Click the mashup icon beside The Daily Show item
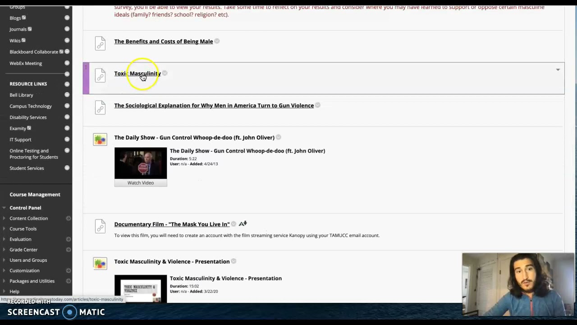The height and width of the screenshot is (325, 577). (x=100, y=139)
